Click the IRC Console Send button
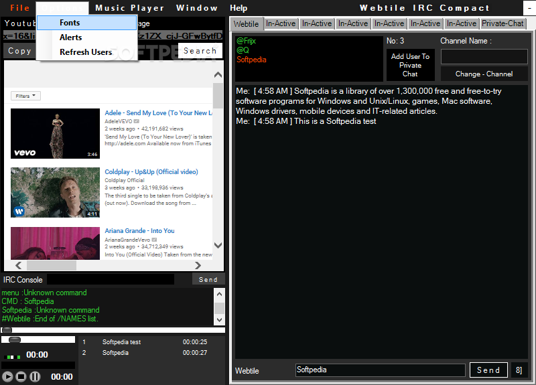This screenshot has width=536, height=385. [208, 279]
